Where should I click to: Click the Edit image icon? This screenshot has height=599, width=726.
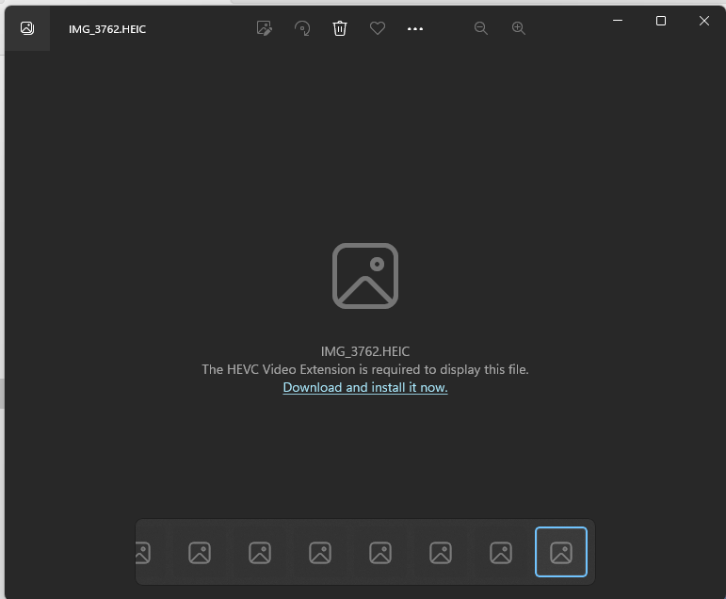[265, 28]
